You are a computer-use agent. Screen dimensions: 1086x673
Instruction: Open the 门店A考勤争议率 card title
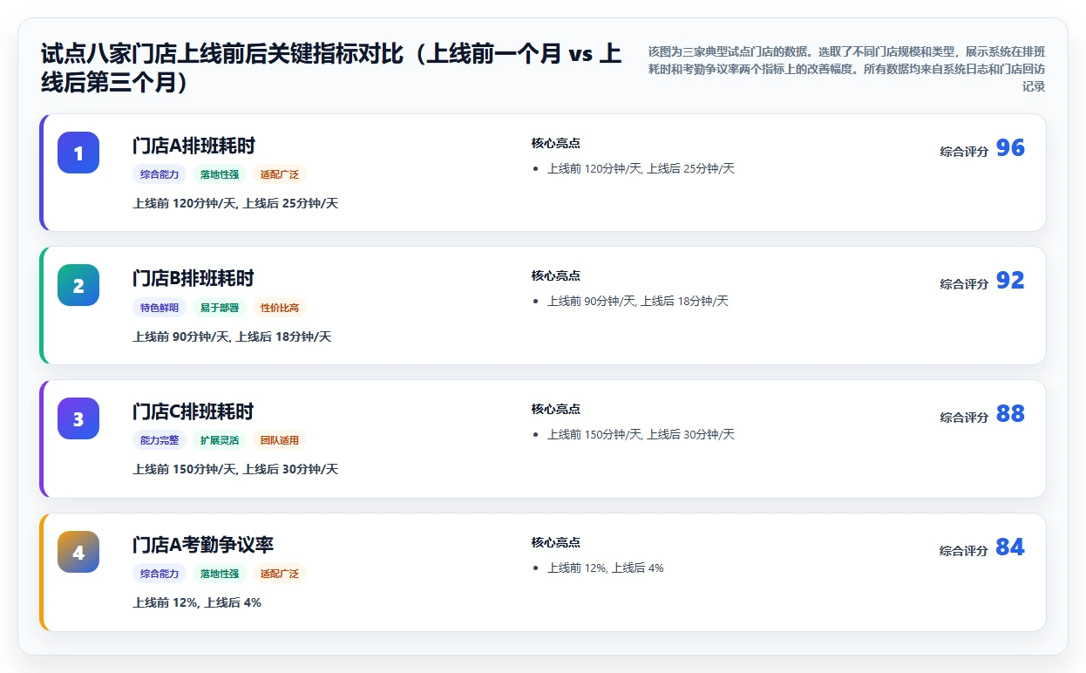tap(203, 545)
